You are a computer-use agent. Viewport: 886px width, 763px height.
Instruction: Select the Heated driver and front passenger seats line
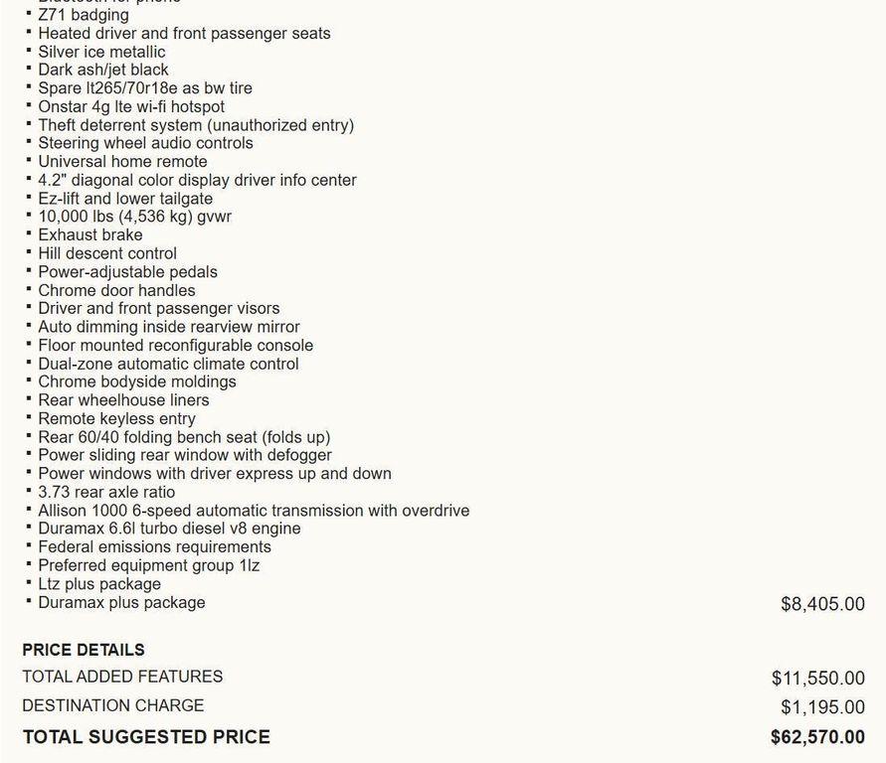(184, 33)
